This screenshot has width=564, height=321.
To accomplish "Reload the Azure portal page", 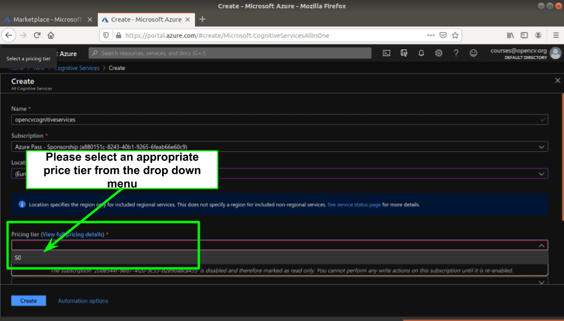I will 37,35.
